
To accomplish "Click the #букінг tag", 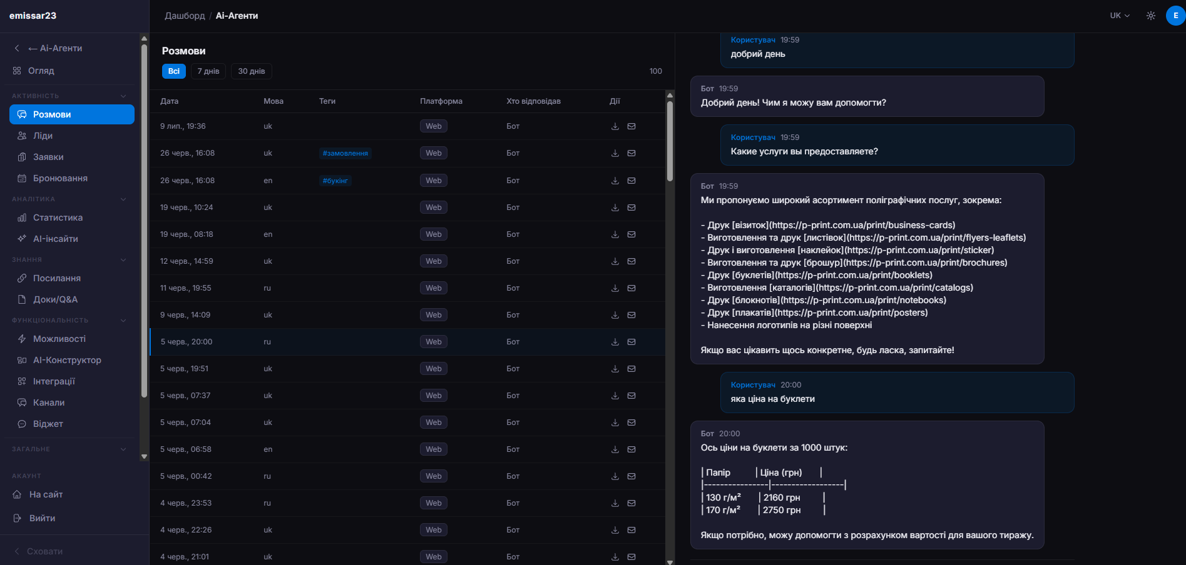I will tap(335, 181).
